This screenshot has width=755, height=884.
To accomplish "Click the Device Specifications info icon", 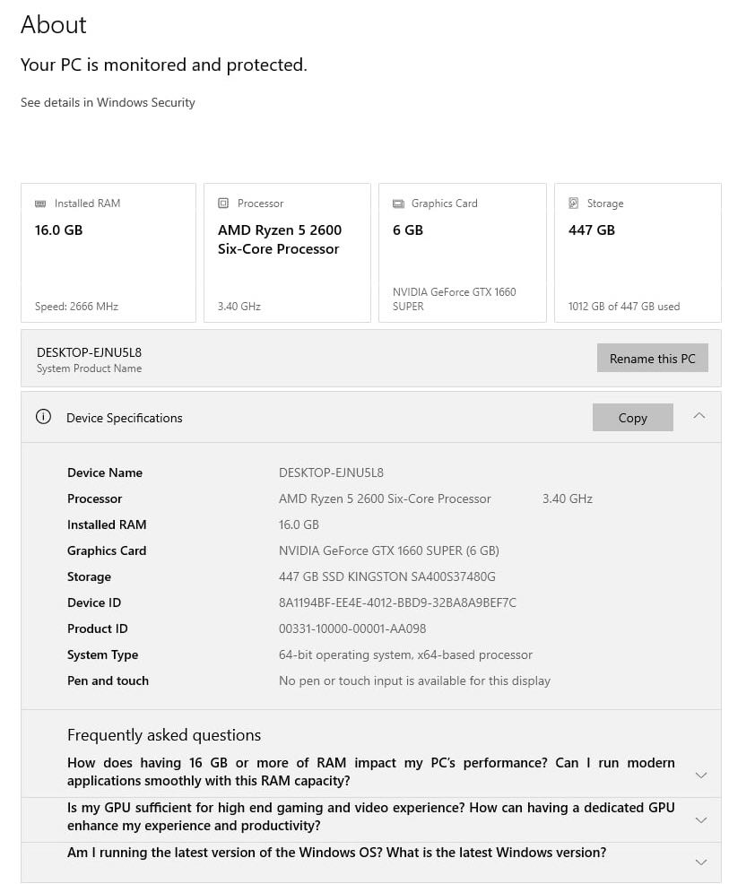I will [x=43, y=417].
